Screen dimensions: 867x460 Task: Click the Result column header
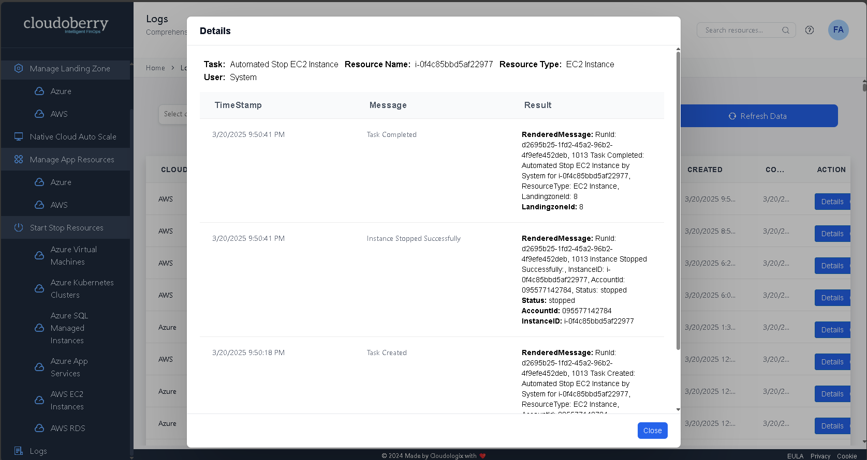point(538,105)
